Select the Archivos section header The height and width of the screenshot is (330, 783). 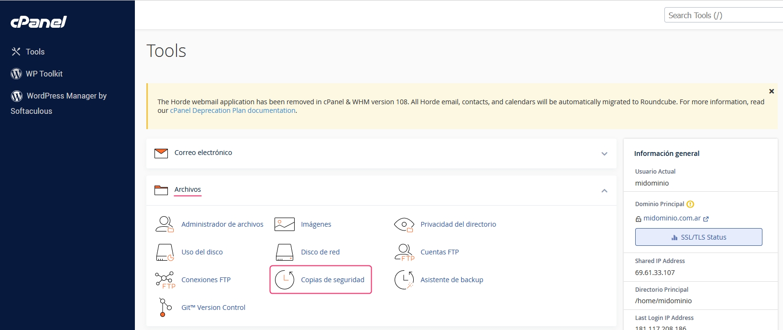[187, 190]
